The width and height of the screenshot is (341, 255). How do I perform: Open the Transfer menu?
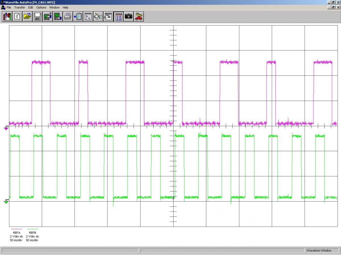pyautogui.click(x=20, y=7)
